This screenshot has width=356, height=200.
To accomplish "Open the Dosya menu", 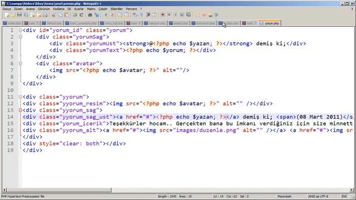I will point(7,9).
